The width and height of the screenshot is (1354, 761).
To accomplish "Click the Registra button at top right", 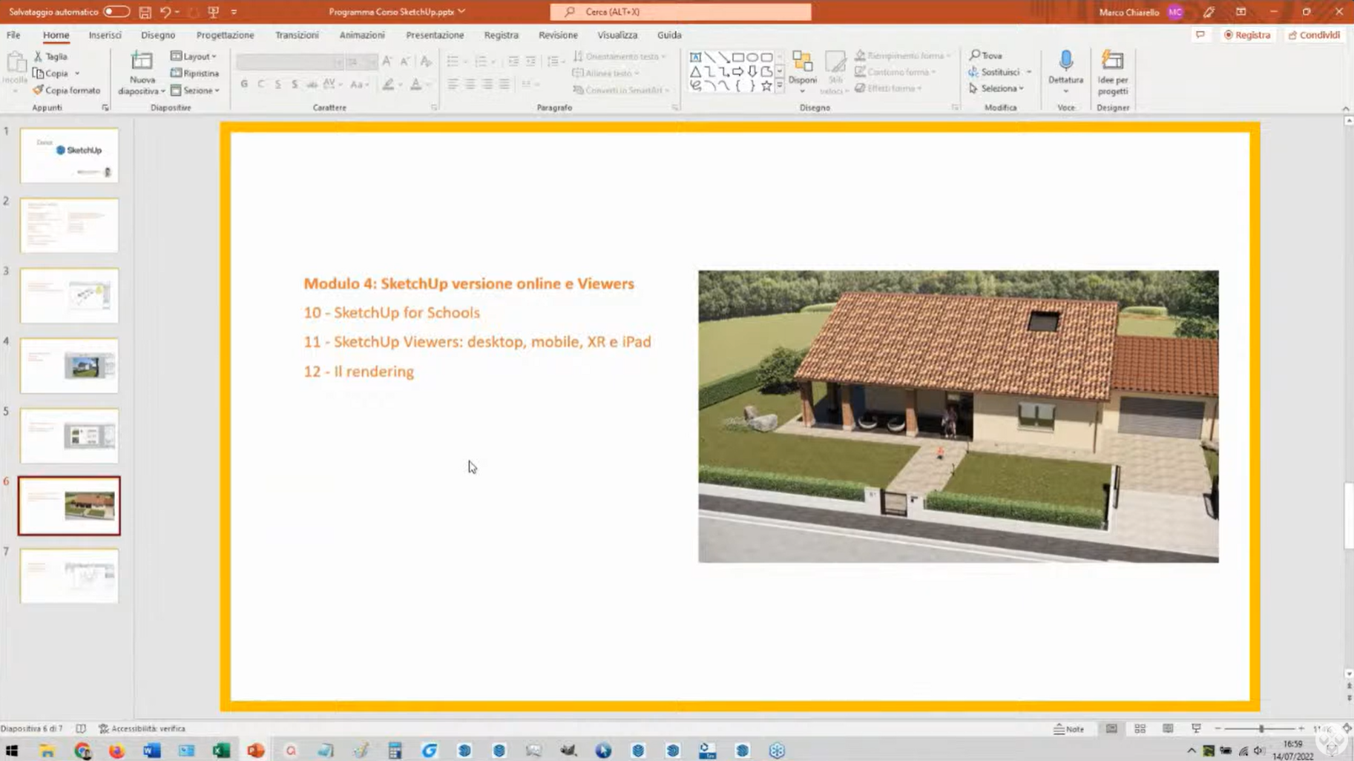I will 1247,35.
